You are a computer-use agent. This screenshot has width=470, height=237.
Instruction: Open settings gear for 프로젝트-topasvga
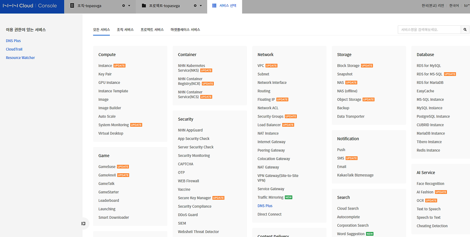(x=195, y=6)
